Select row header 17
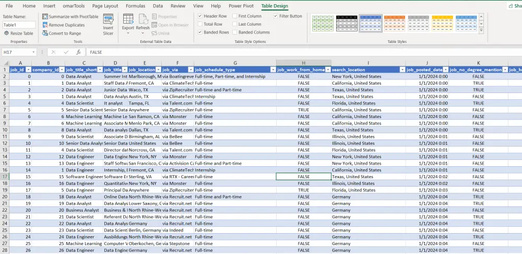 click(5, 177)
